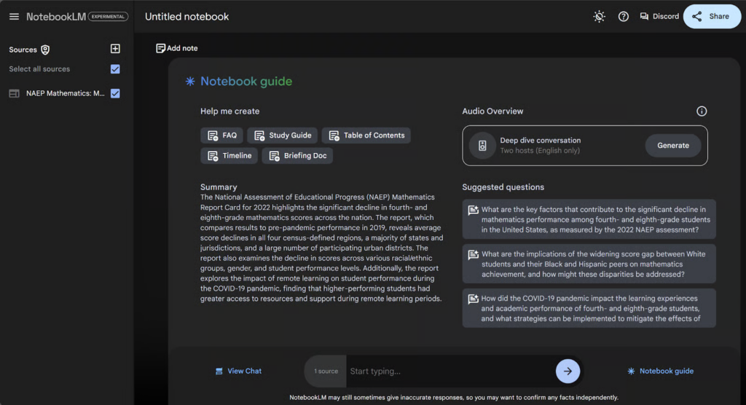
Task: Click the Experimental badge
Action: pos(108,17)
